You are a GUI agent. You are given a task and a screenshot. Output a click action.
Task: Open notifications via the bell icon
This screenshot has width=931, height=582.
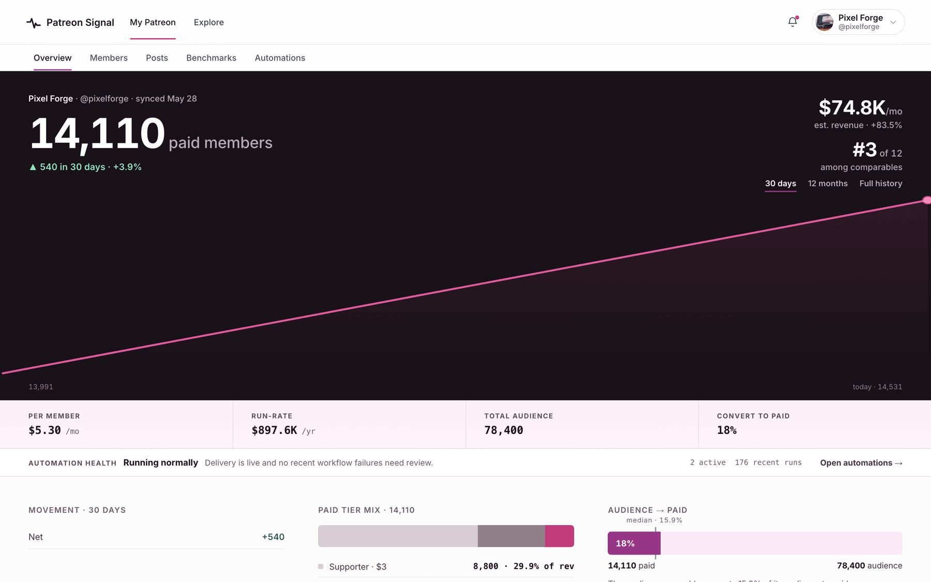click(x=792, y=22)
